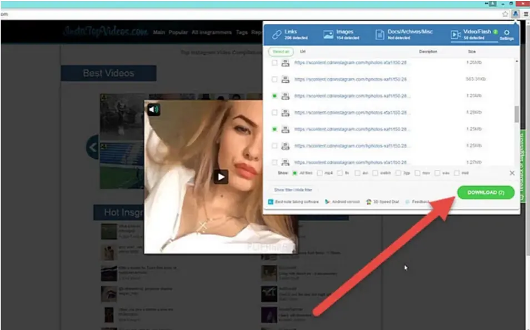Open the Main nav item on the website
Viewport: 530px width, 330px height.
coord(159,32)
